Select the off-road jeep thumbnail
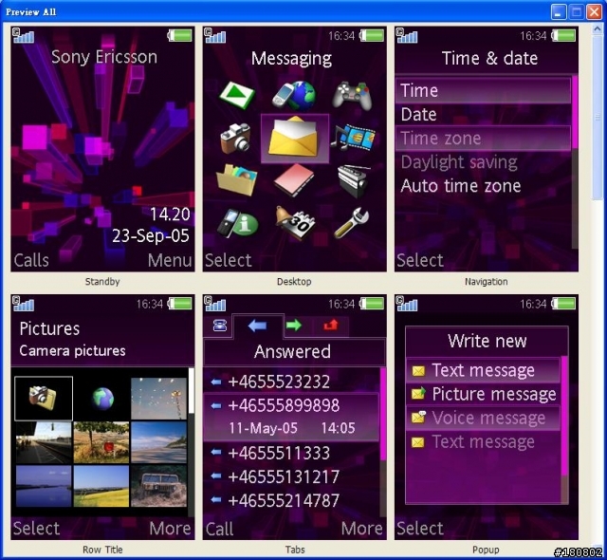Viewport: 607px width, 560px height. click(x=158, y=486)
